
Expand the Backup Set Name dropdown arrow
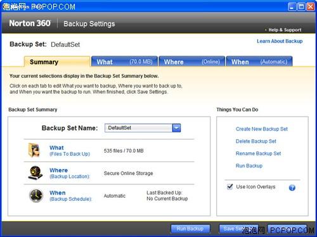(x=176, y=128)
